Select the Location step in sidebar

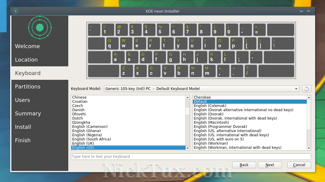point(26,60)
